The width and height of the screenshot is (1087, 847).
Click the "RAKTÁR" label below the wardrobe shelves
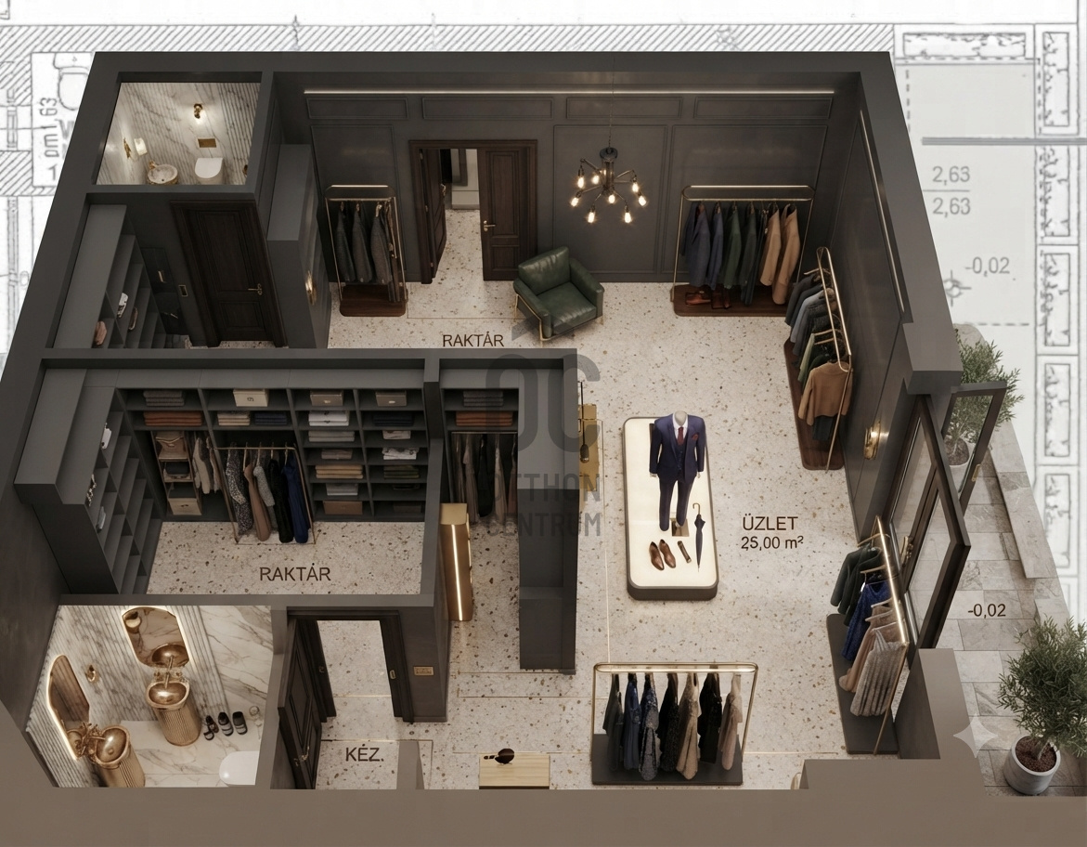(294, 574)
